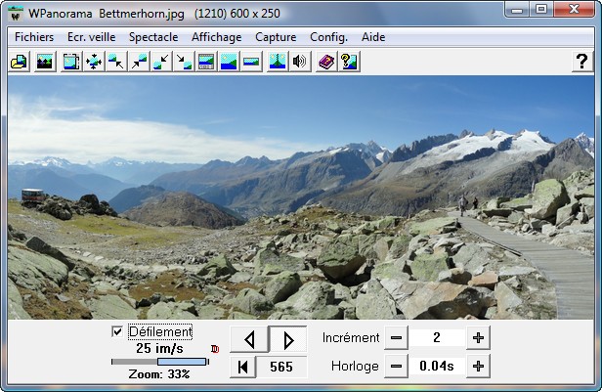
Task: Click the move-to-top-right corner arrow icon
Action: tap(139, 62)
